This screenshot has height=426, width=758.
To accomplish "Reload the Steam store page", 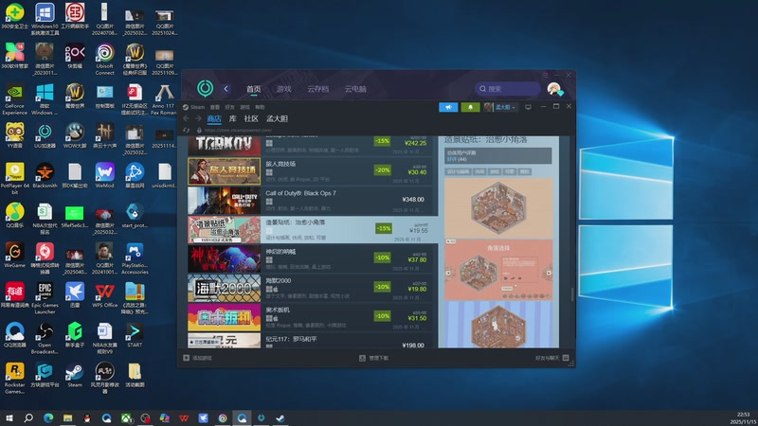I will [x=187, y=130].
